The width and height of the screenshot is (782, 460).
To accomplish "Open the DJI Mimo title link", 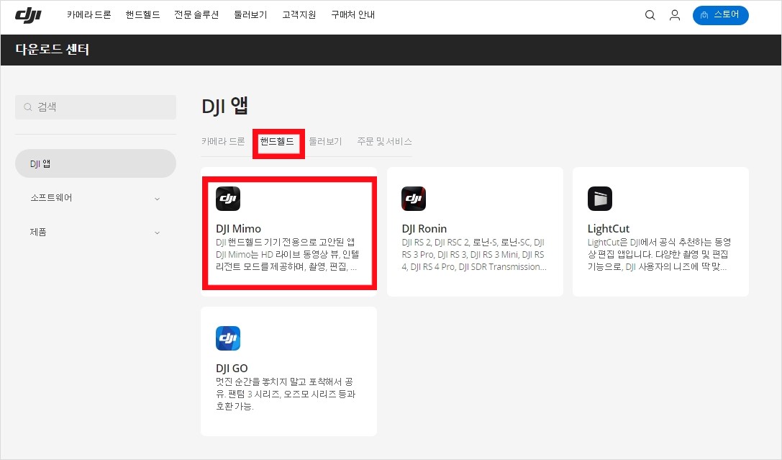I will click(238, 228).
